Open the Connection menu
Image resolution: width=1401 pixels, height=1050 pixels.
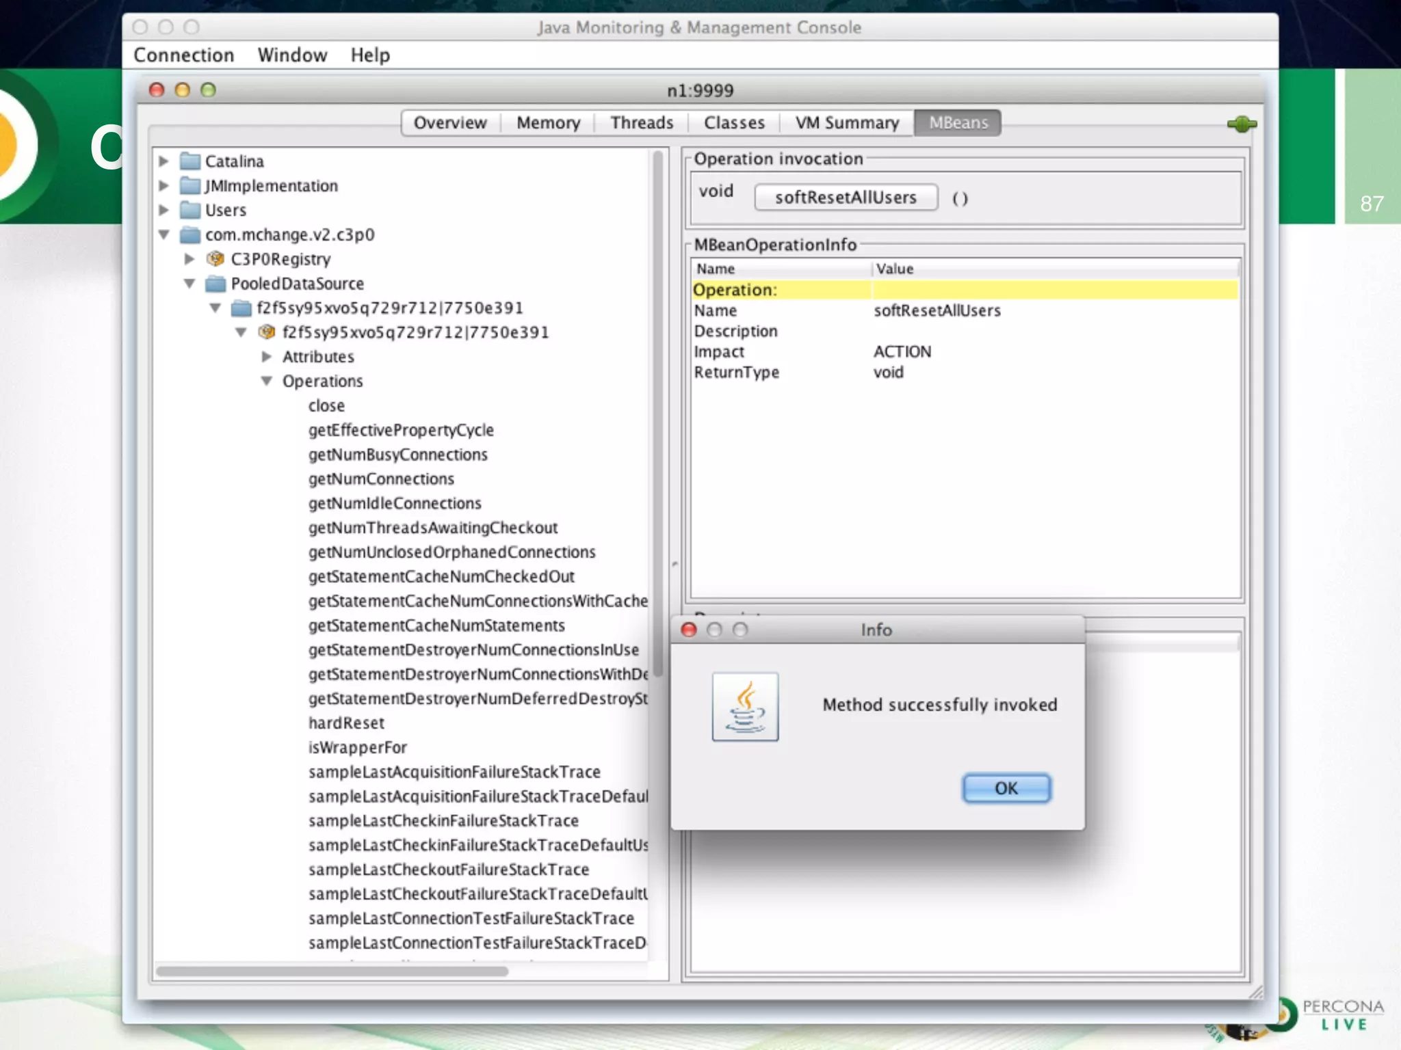(183, 55)
